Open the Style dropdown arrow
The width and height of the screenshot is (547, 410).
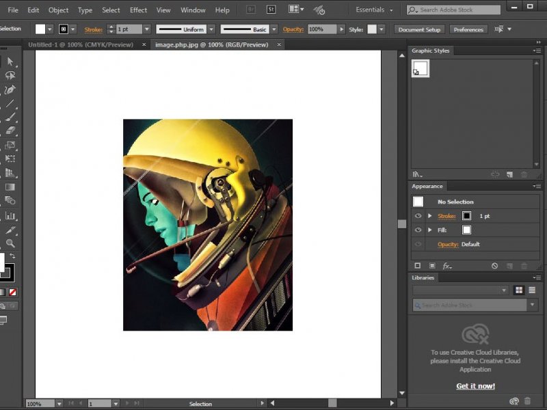click(x=382, y=29)
